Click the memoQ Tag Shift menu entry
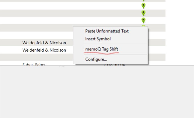194x118 pixels. click(102, 49)
